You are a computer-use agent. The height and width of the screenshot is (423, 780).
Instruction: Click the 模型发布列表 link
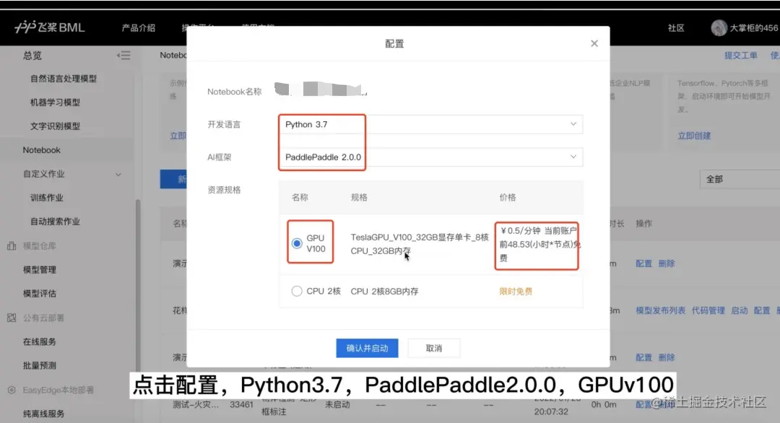click(661, 310)
